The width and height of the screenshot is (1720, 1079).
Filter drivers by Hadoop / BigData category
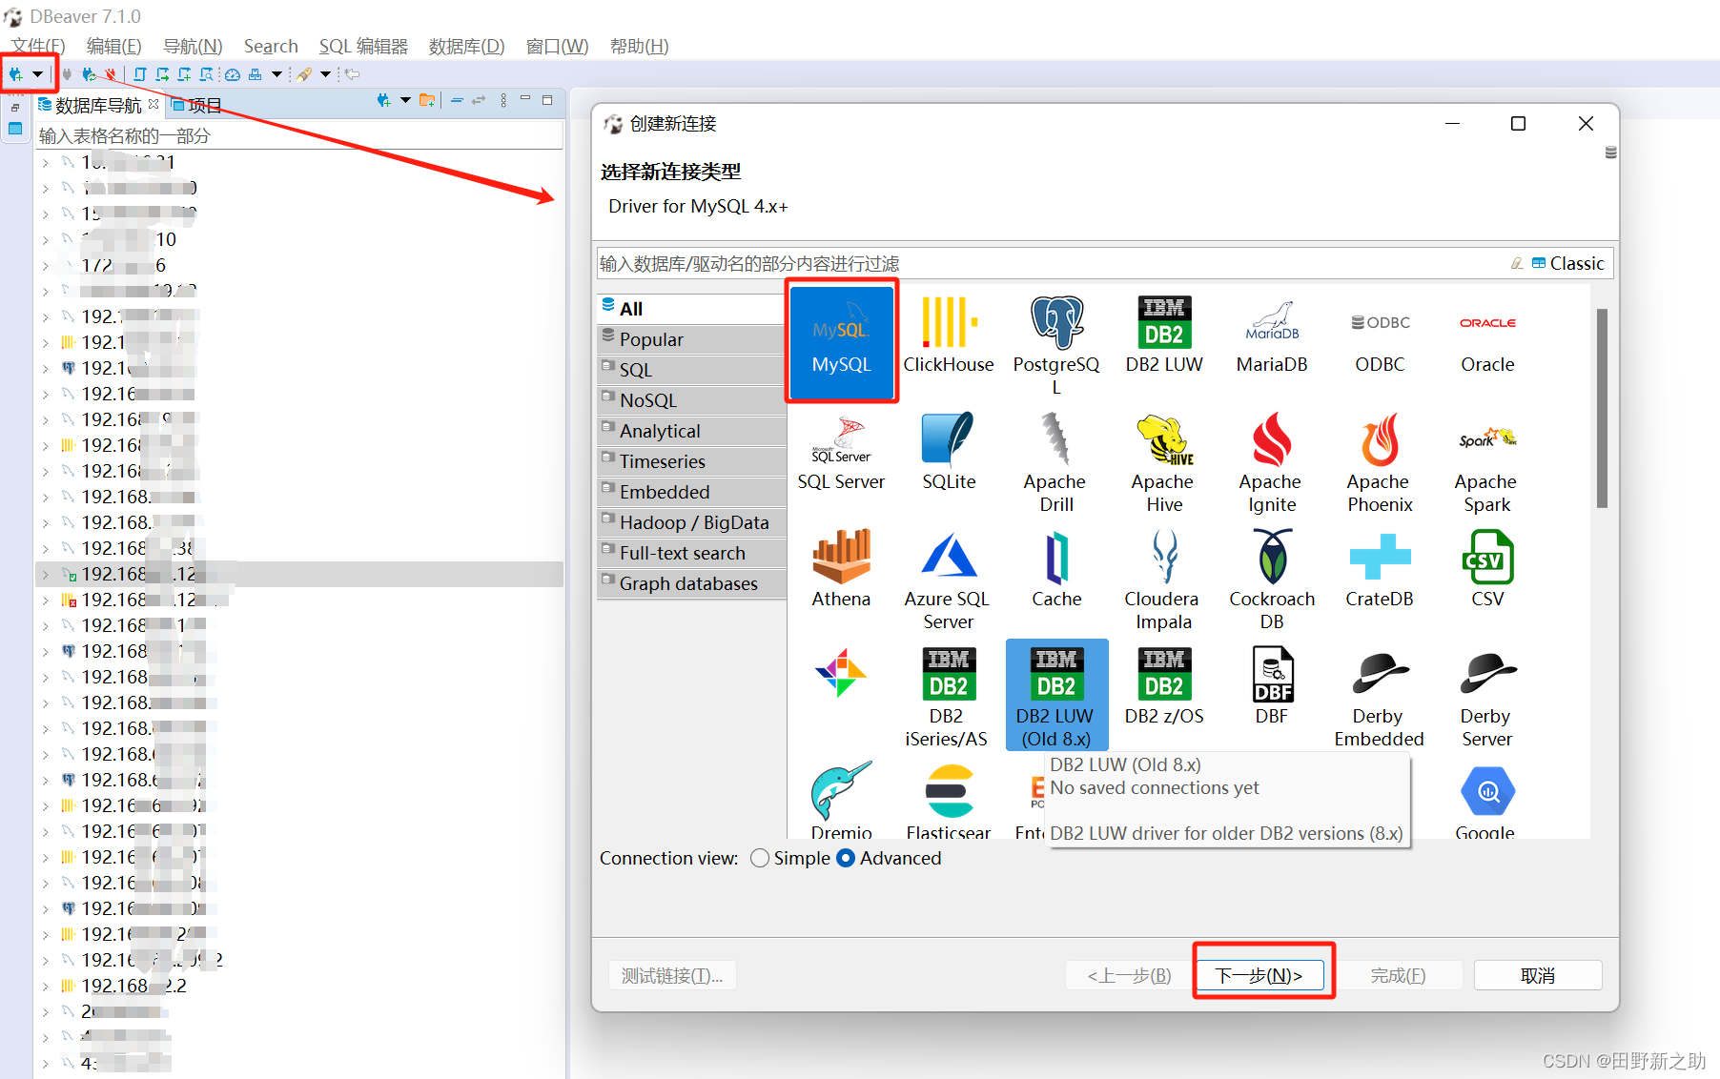click(x=692, y=522)
